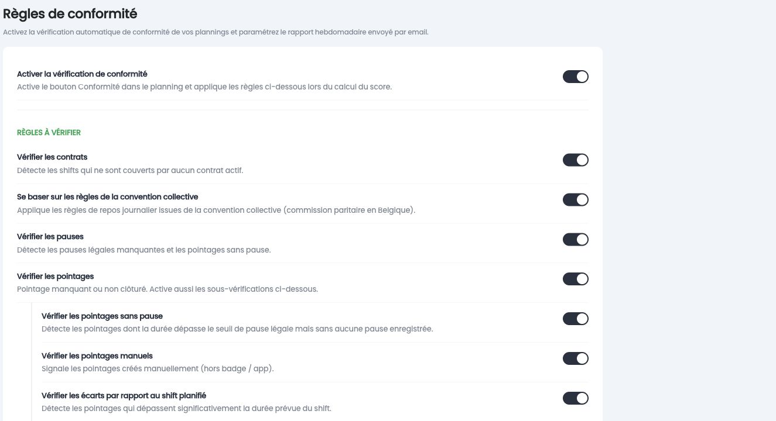776x421 pixels.
Task: Toggle Vérifier les pointages sans pause switch
Action: coord(575,319)
